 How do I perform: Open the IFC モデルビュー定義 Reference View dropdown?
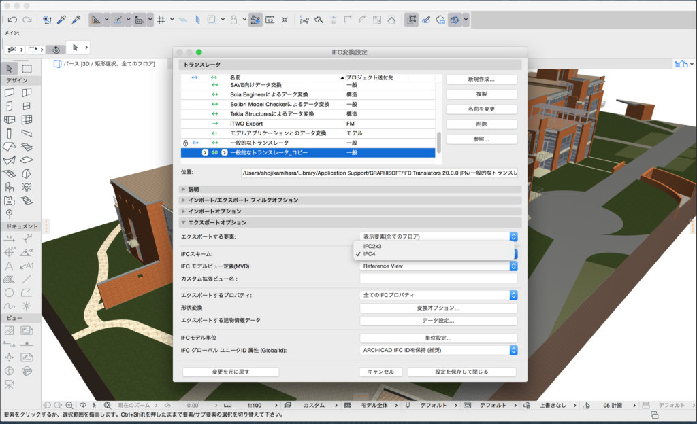(438, 266)
